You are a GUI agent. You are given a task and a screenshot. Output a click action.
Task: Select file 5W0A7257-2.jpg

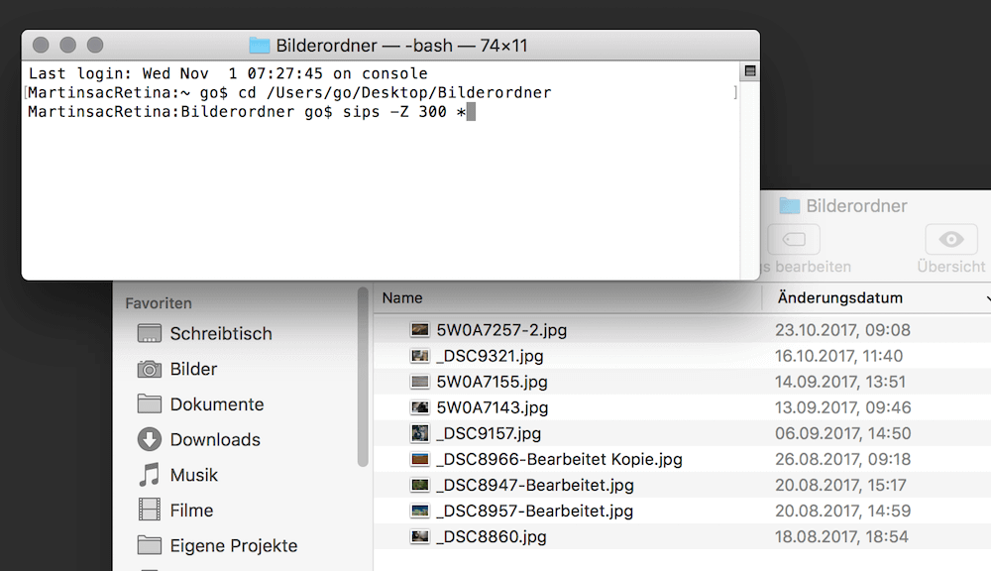click(682, 330)
